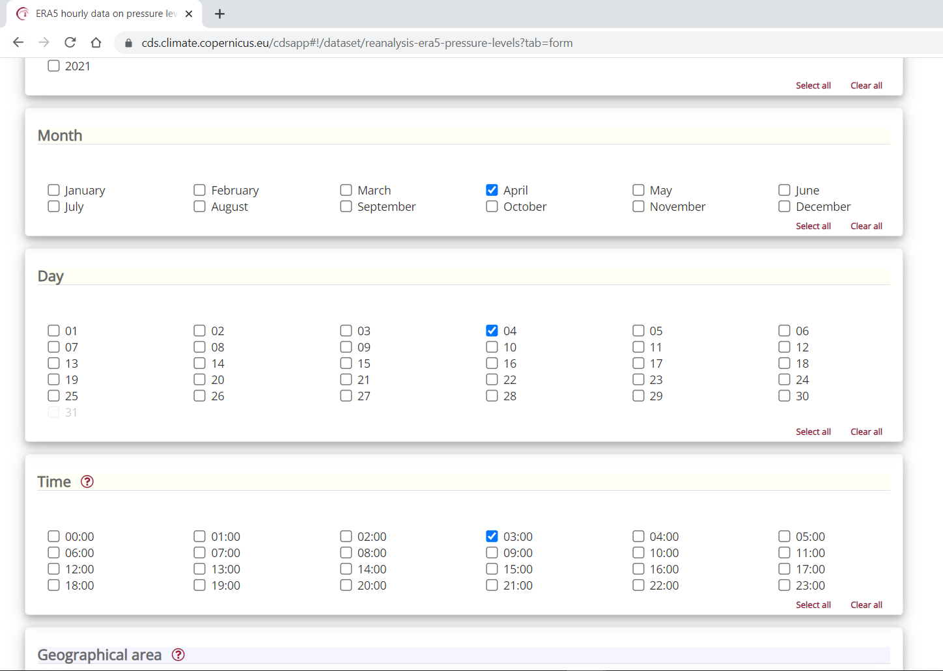943x671 pixels.
Task: Tick the 10:00 time checkbox
Action: click(638, 553)
